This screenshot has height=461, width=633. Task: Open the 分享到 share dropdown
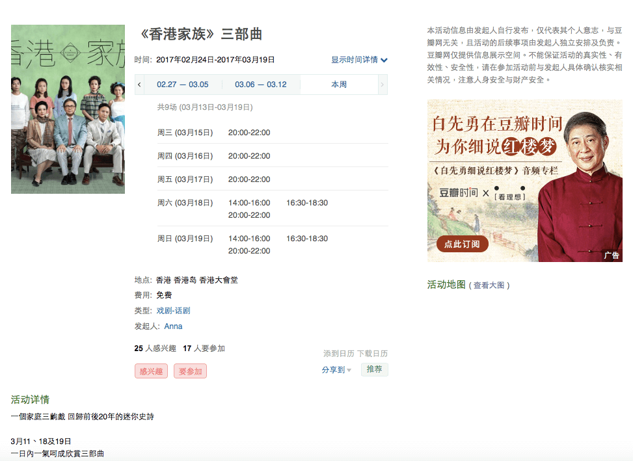pos(333,368)
